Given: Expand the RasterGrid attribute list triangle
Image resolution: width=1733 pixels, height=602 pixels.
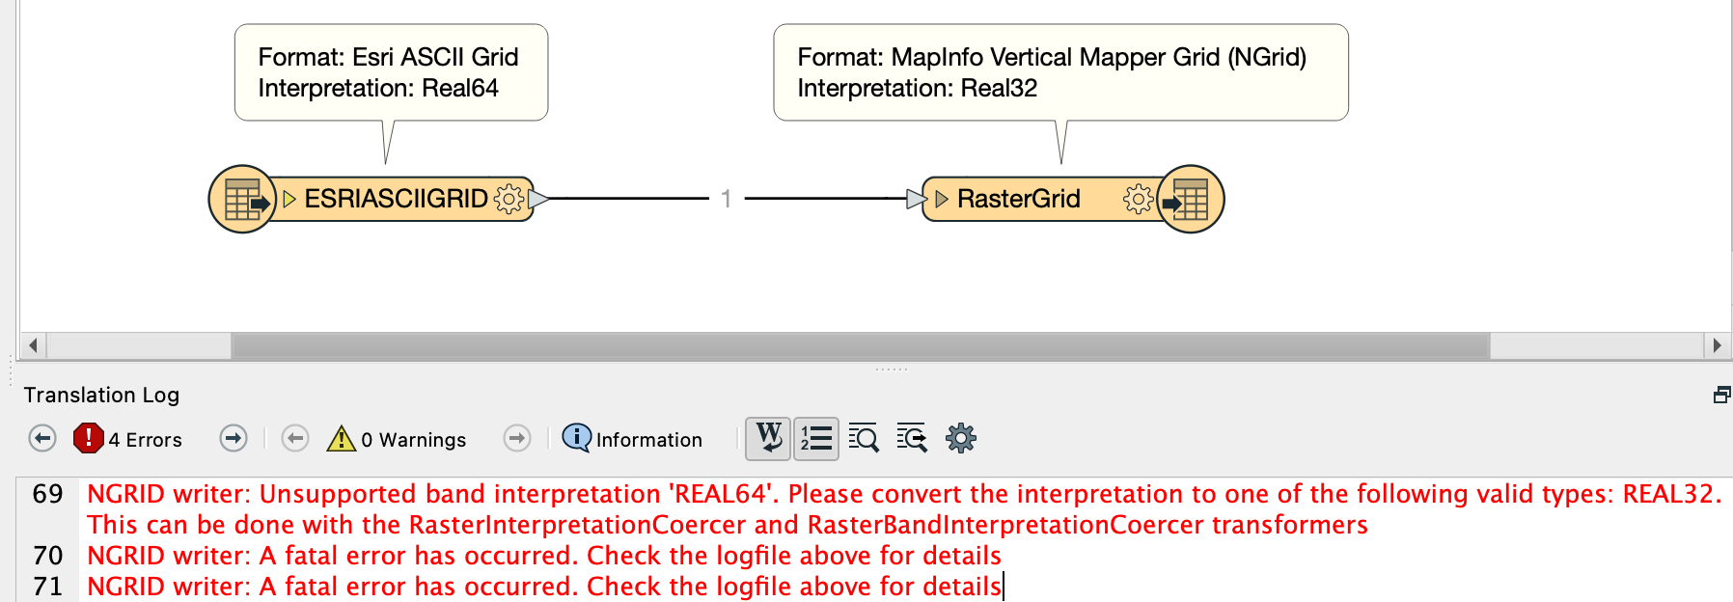Looking at the screenshot, I should point(942,199).
